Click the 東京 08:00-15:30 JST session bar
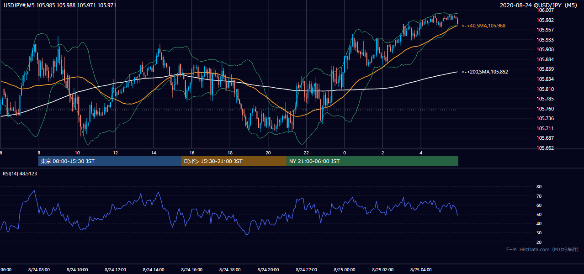This screenshot has height=274, width=584. pyautogui.click(x=110, y=161)
